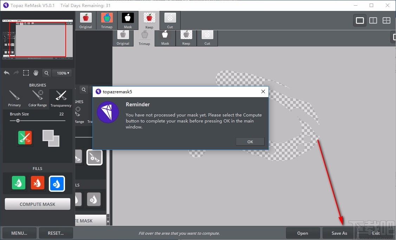Switch to the top Trimap view tab
This screenshot has height=240, width=396.
[x=107, y=20]
